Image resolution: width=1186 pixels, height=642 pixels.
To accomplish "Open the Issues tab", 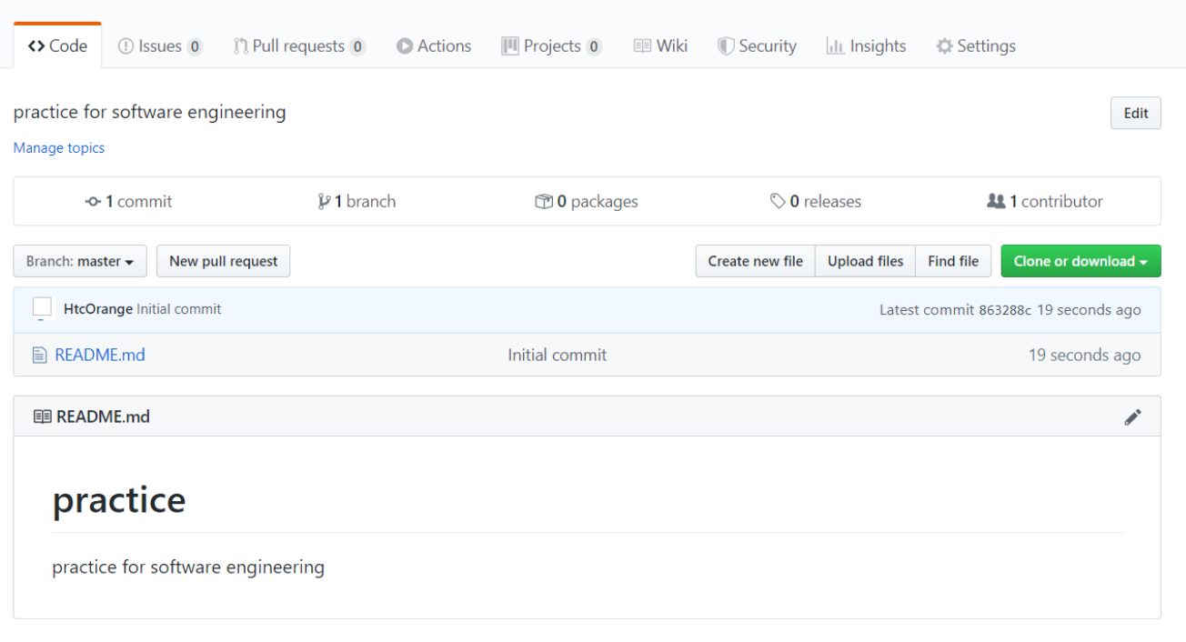I will [160, 46].
